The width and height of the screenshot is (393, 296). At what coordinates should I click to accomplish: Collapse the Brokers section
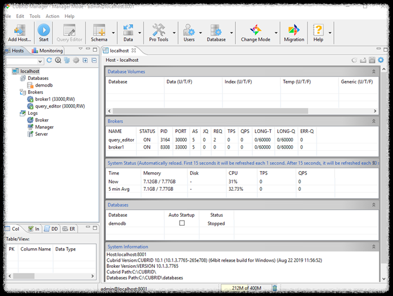click(x=374, y=121)
